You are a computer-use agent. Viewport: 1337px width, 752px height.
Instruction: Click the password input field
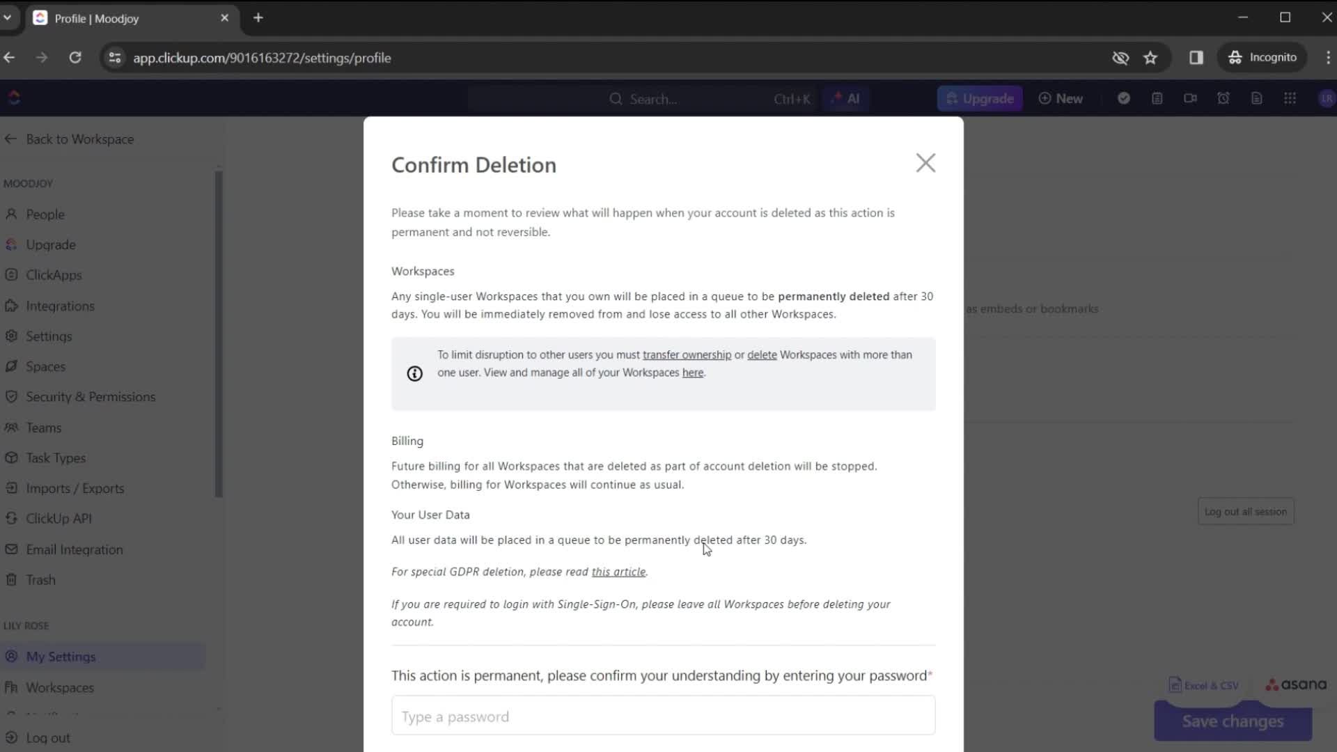coord(663,716)
